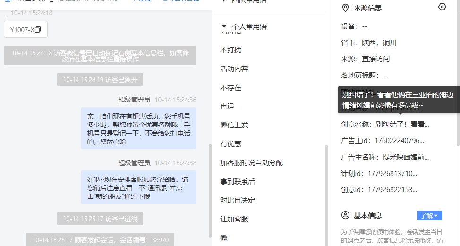Click the 来源信息 section heading
This screenshot has width=460, height=246.
tap(367, 8)
